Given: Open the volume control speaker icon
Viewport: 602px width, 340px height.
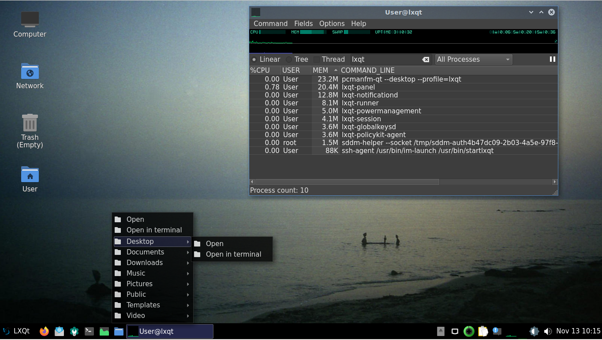Looking at the screenshot, I should point(548,331).
